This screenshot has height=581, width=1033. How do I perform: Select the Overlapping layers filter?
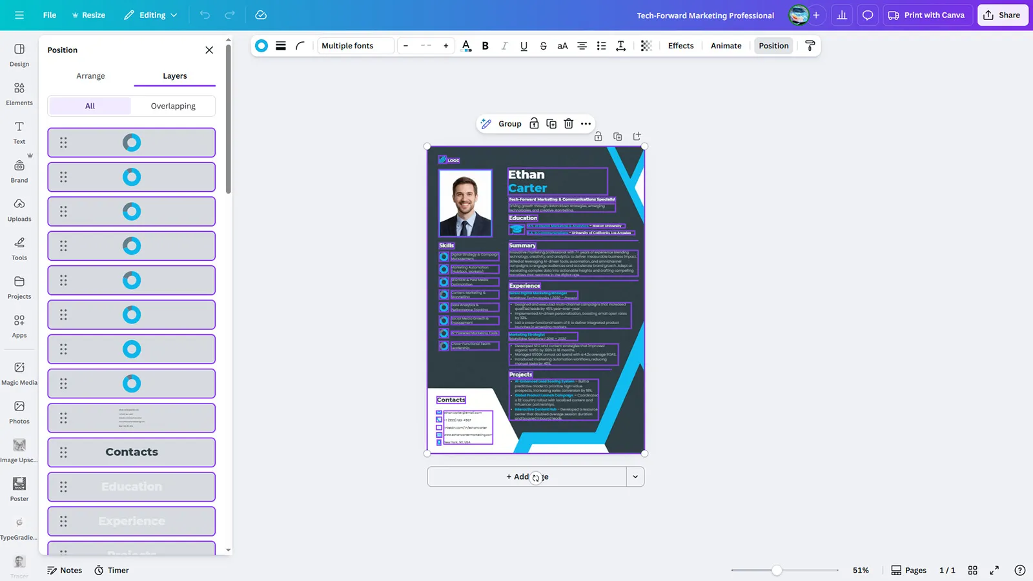(x=173, y=107)
